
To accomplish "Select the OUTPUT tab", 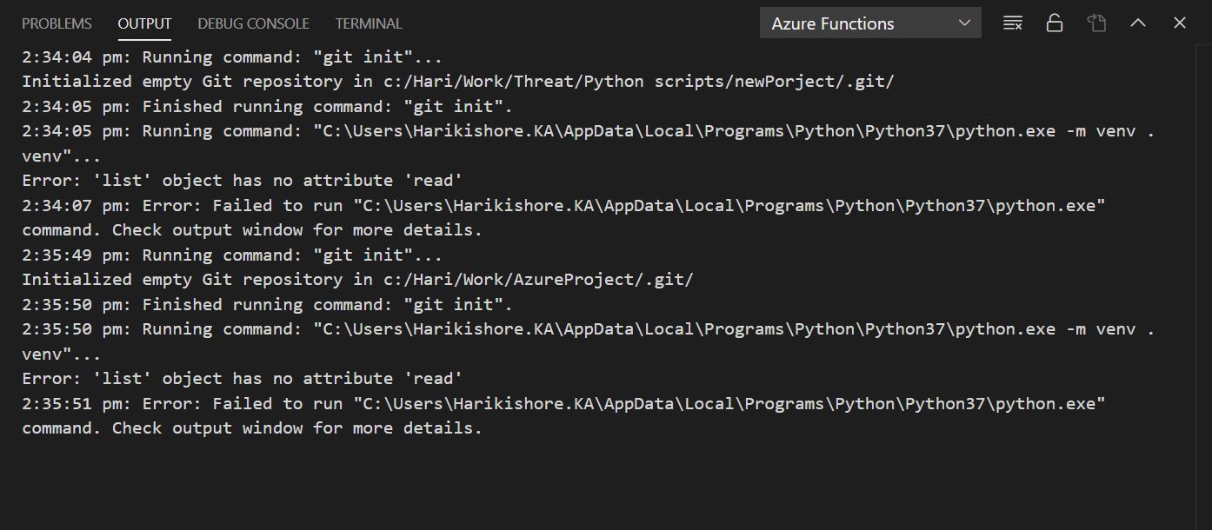I will click(x=144, y=23).
